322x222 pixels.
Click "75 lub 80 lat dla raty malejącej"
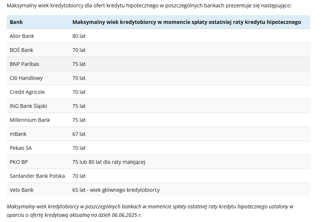click(111, 162)
